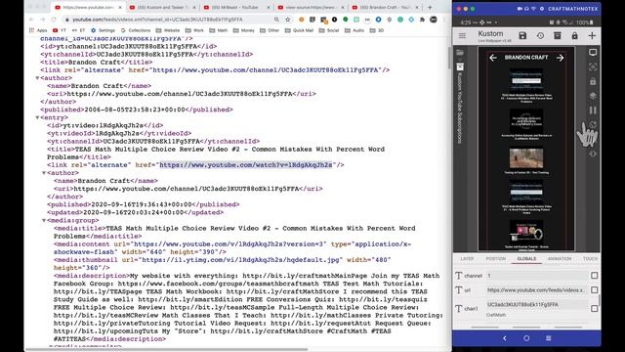The image size is (625, 352).
Task: Open the Work bookmarks folder
Action: [x=195, y=30]
